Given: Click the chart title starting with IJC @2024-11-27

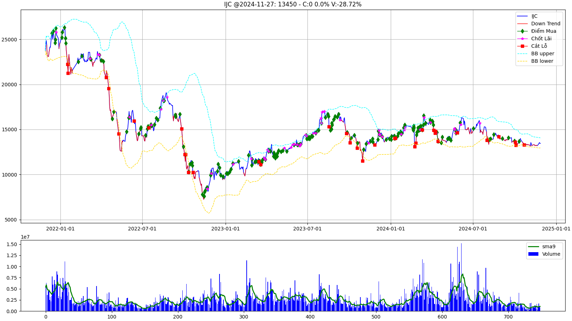Looking at the screenshot, I should 293,4.
